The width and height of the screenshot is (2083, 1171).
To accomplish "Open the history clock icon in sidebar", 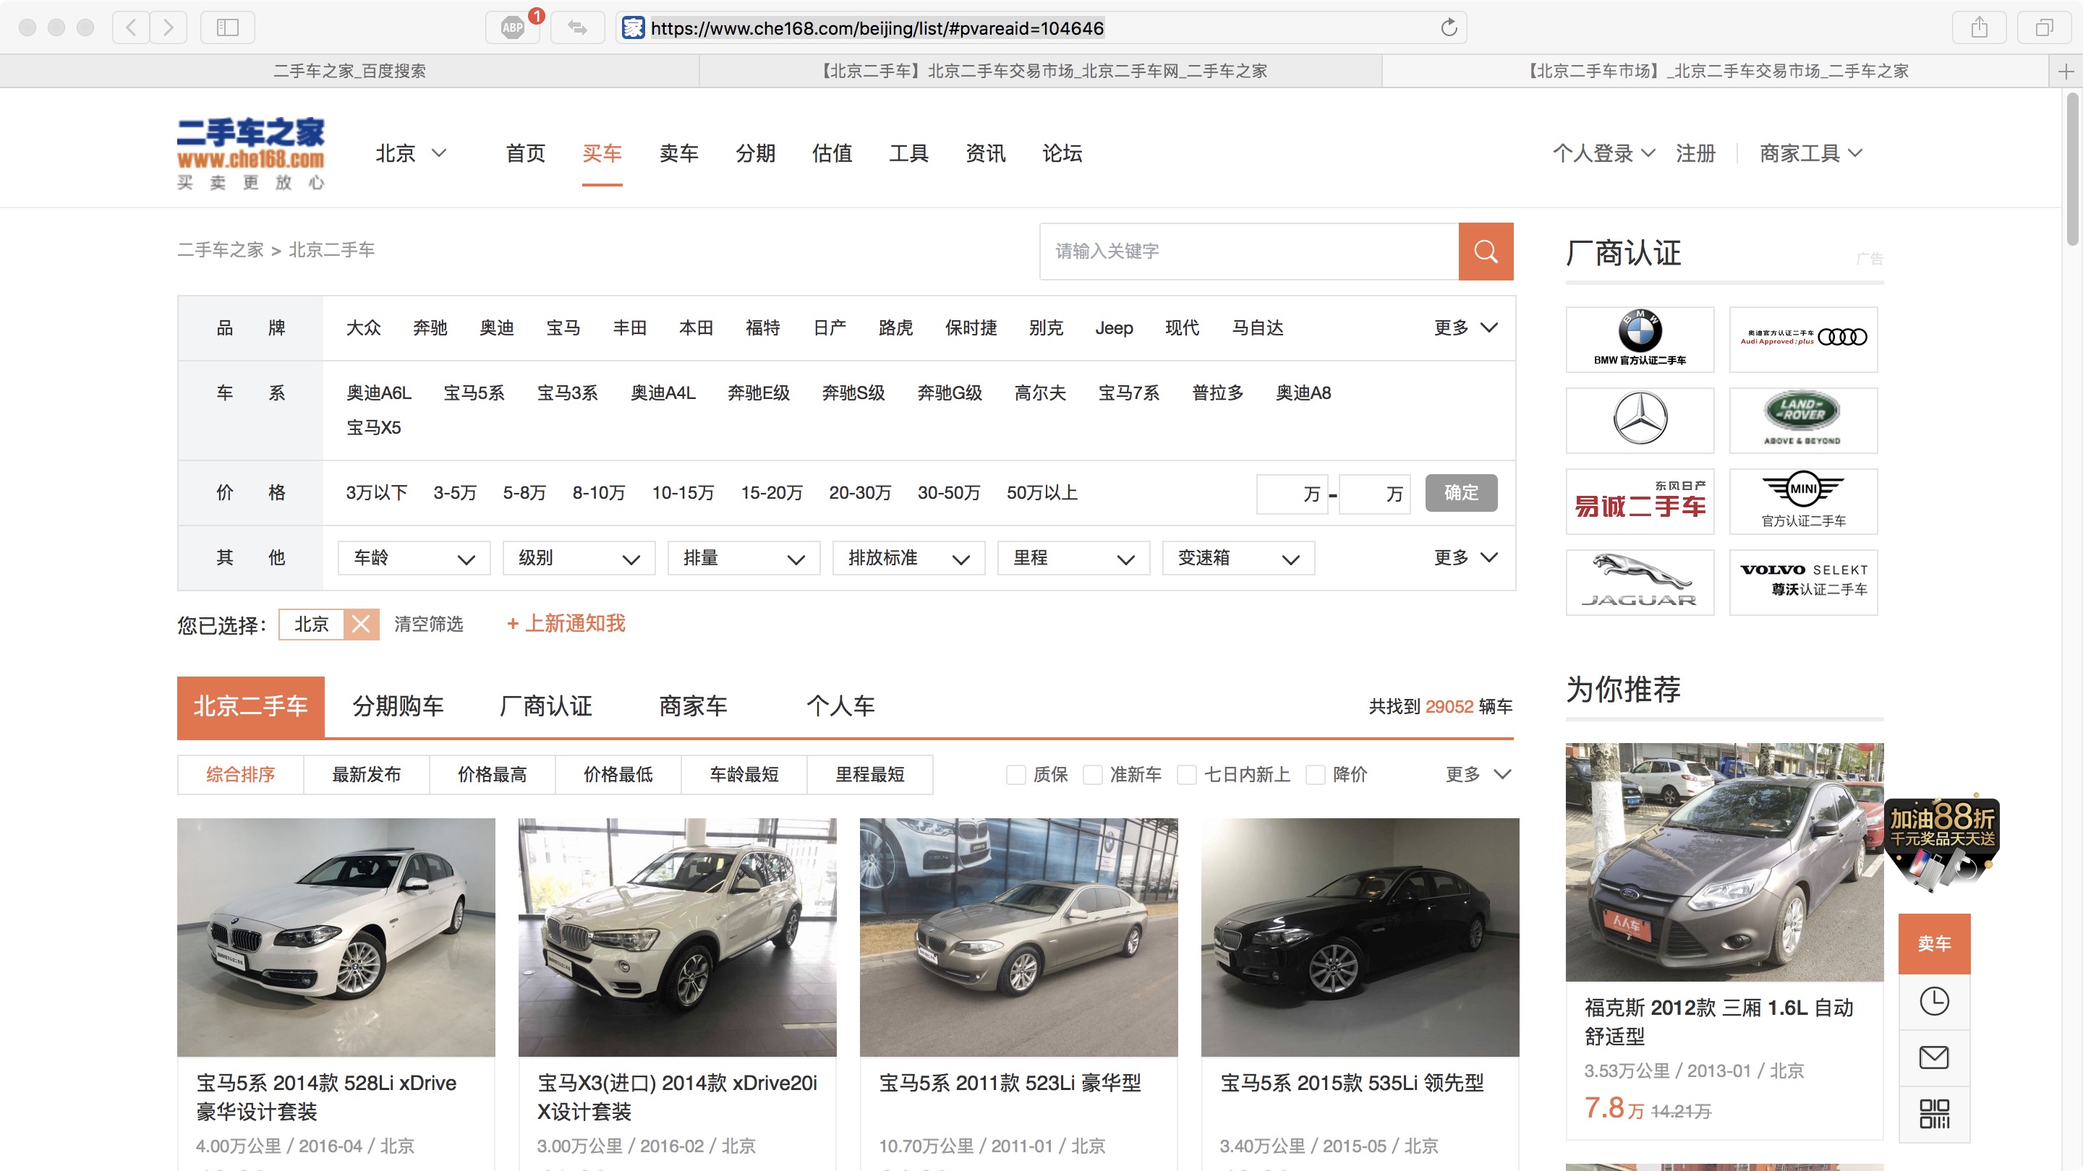I will [x=1933, y=1001].
